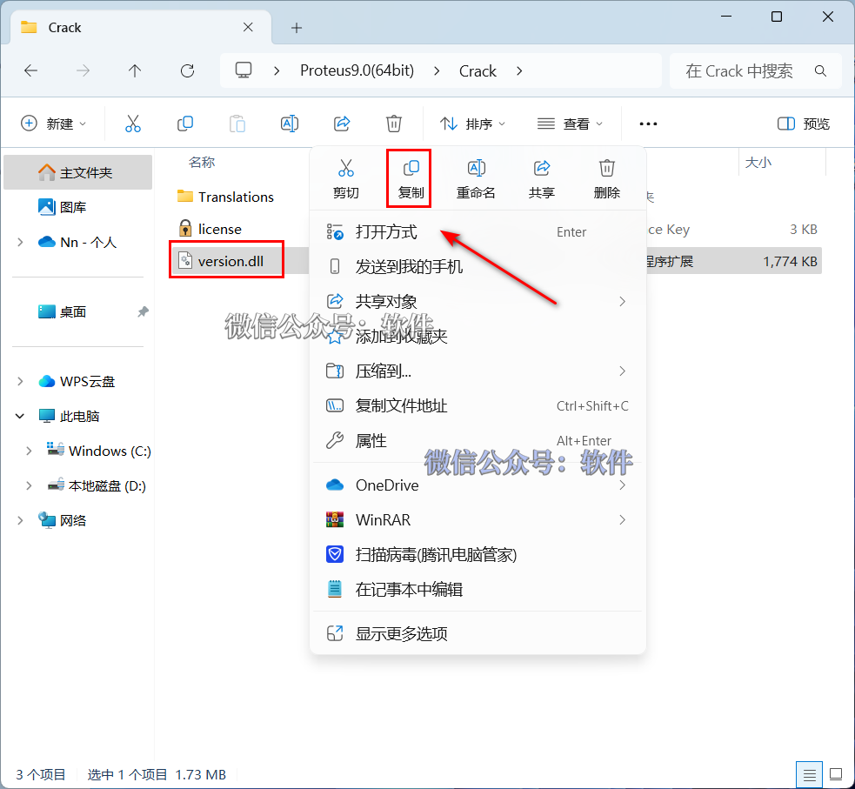This screenshot has width=855, height=789.
Task: Select 属性 from context menu
Action: pos(478,440)
